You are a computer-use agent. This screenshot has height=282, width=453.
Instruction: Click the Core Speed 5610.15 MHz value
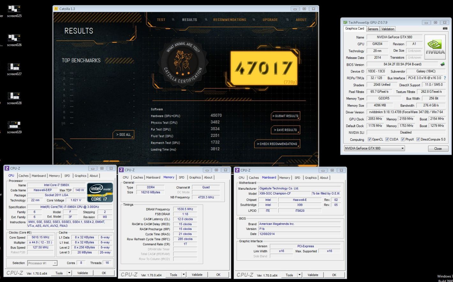coord(41,237)
